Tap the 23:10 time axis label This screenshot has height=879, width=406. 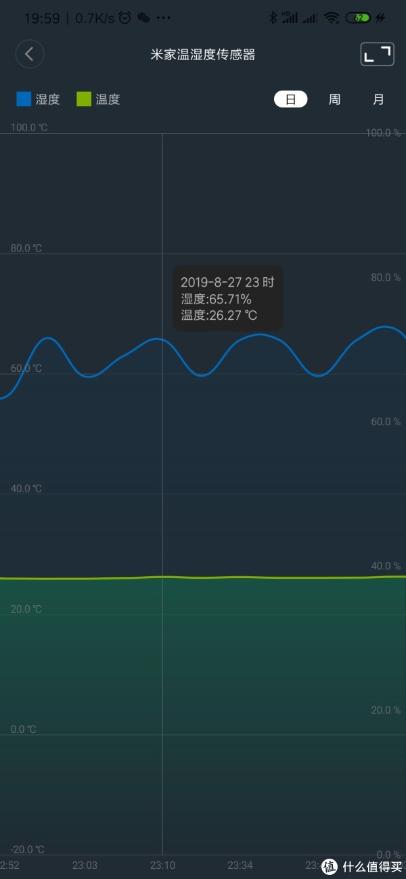[x=162, y=865]
